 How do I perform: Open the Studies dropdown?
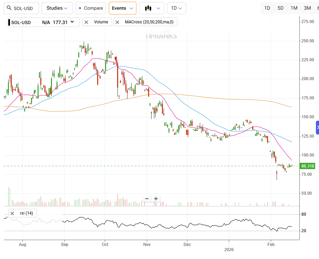click(57, 8)
